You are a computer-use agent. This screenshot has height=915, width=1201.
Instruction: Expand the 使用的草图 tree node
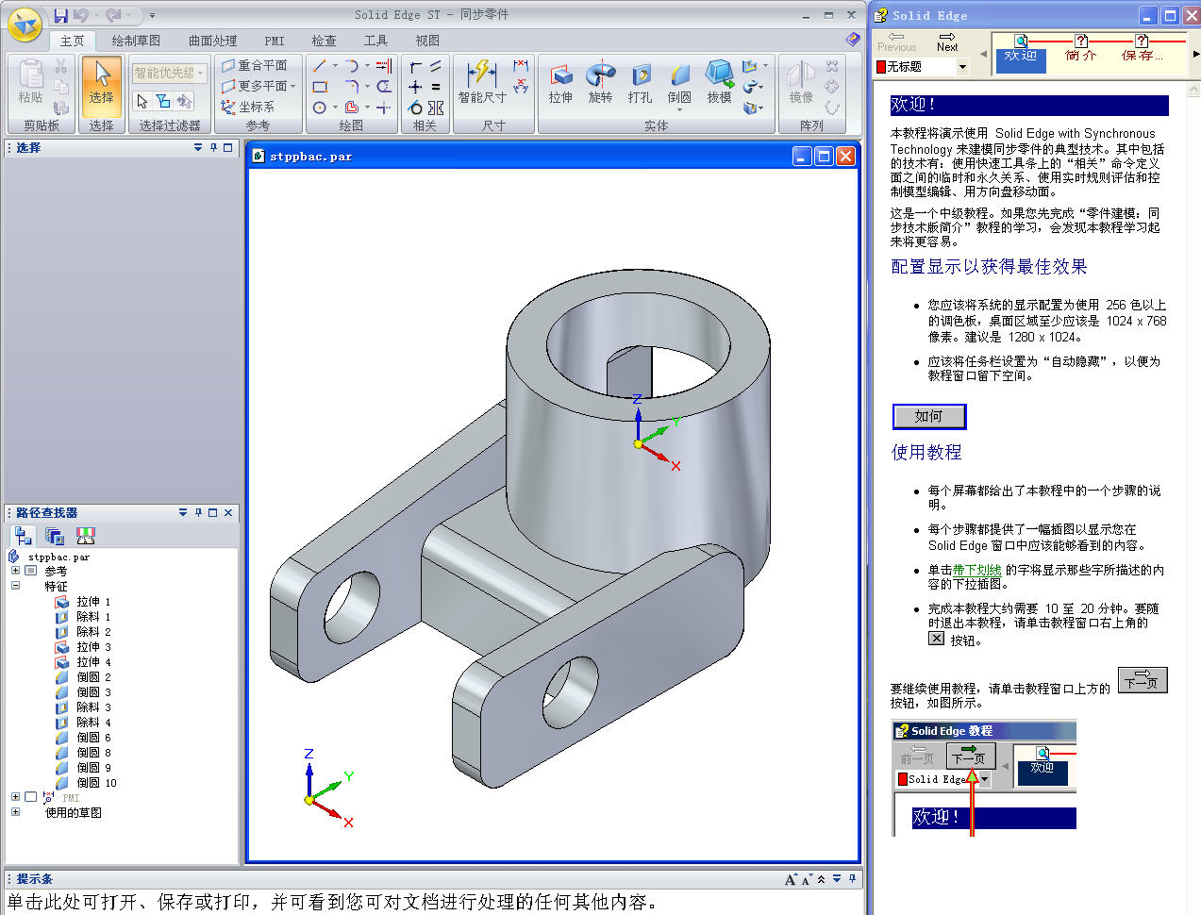pyautogui.click(x=15, y=812)
